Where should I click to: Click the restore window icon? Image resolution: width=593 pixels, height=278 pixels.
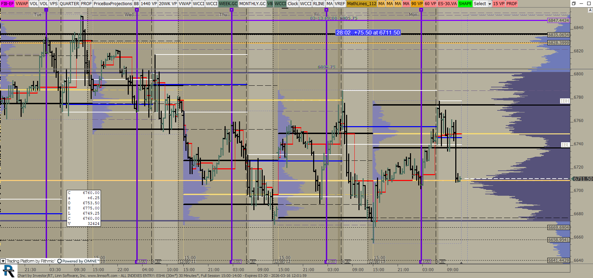(x=573, y=3)
